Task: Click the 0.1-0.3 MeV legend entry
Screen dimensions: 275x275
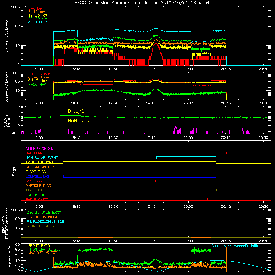Action: click(x=39, y=74)
